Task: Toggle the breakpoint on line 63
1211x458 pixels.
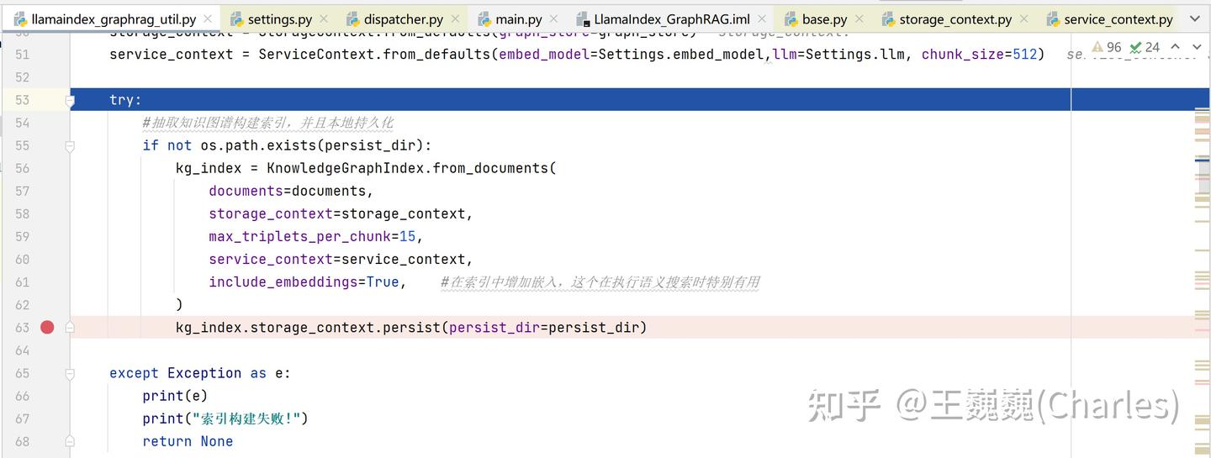Action: [47, 327]
